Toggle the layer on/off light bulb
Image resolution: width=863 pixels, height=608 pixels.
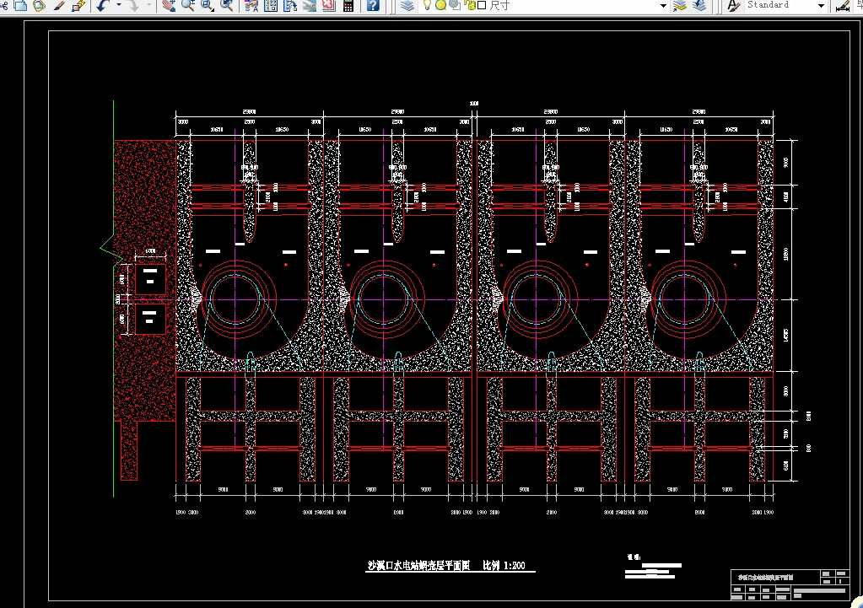pos(427,5)
